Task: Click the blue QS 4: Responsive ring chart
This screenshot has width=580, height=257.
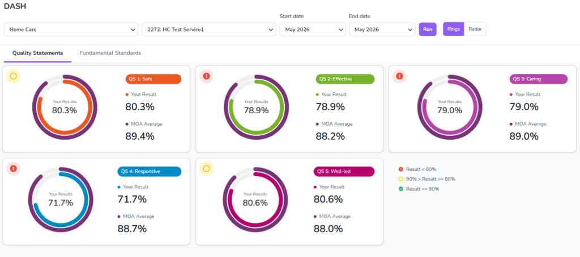Action: 61,200
